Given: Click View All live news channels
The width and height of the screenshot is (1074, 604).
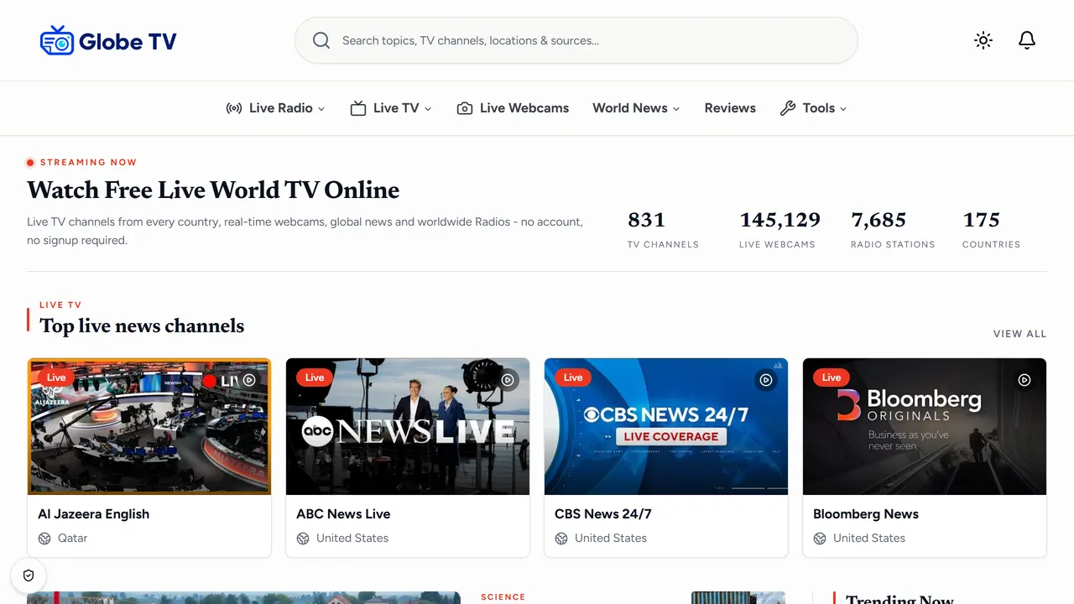Looking at the screenshot, I should coord(1019,333).
